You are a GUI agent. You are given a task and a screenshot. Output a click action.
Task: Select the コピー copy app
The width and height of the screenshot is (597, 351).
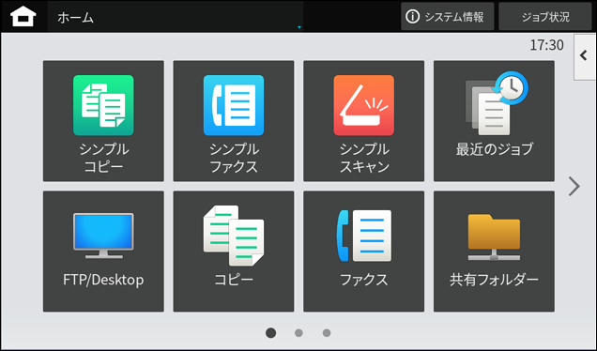(234, 252)
